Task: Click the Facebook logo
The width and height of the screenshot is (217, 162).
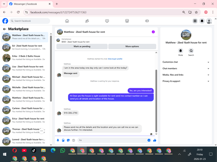Action: (5, 21)
